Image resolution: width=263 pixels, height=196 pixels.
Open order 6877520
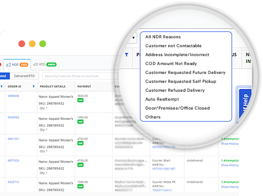tap(14, 160)
